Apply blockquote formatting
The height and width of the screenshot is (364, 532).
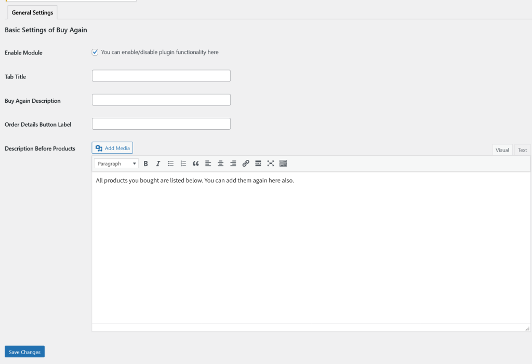tap(196, 164)
